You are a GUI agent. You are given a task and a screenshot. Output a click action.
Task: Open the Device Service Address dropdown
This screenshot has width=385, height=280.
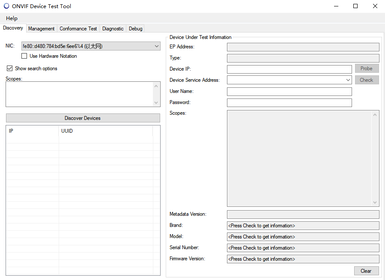pos(348,80)
